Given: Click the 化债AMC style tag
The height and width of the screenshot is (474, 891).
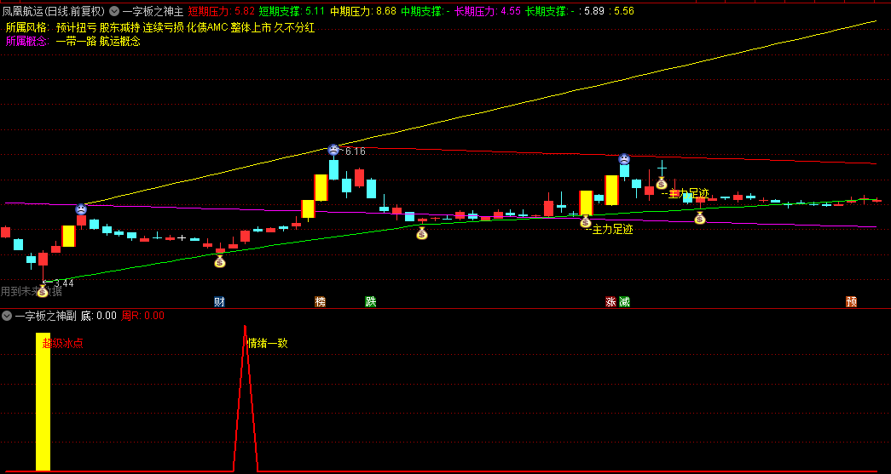Looking at the screenshot, I should click(207, 27).
